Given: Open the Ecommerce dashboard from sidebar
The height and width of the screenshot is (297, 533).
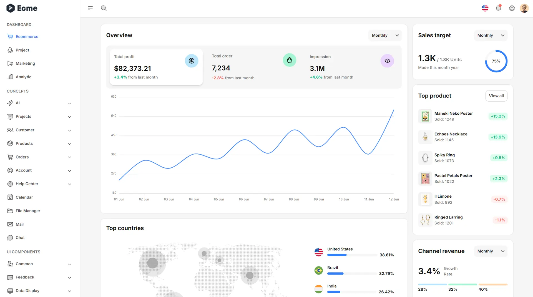Looking at the screenshot, I should pyautogui.click(x=27, y=36).
